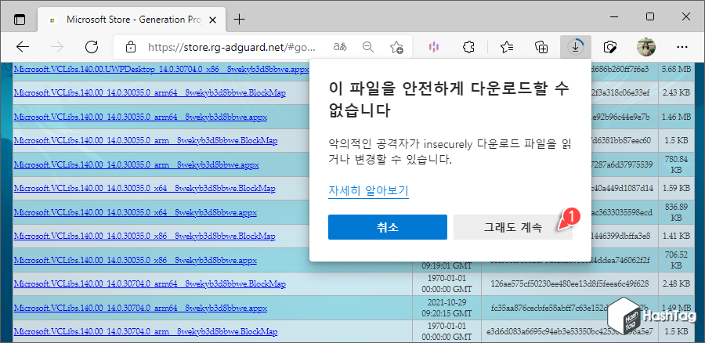
Task: Open VCLibs 14.0.30035.0 arm64 appx link
Action: [140, 117]
